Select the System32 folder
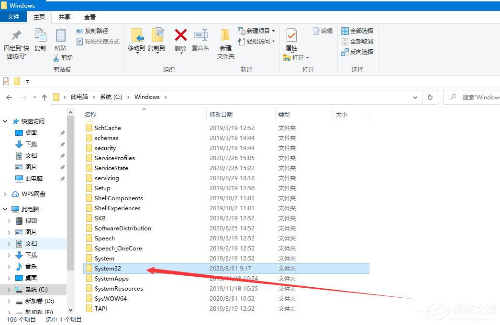Image resolution: width=500 pixels, height=325 pixels. click(226, 269)
